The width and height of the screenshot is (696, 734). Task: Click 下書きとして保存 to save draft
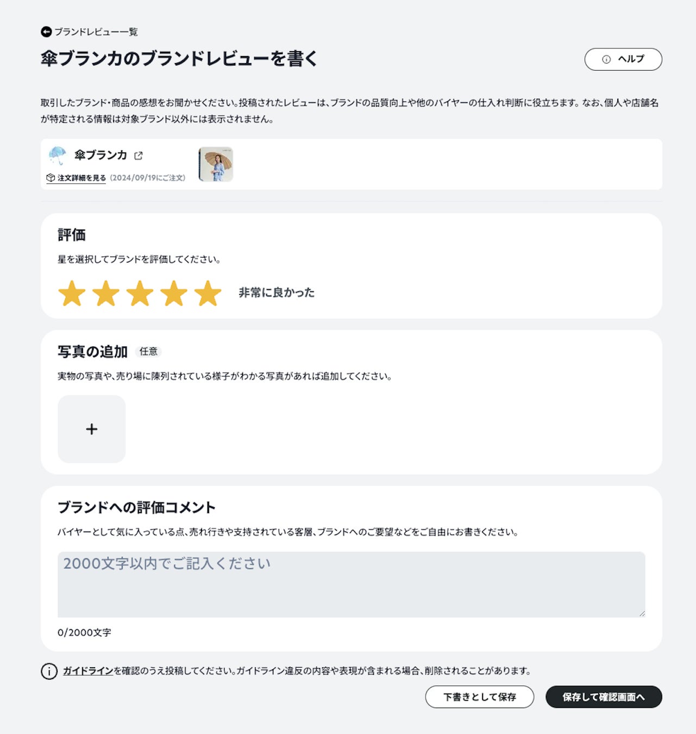(479, 697)
